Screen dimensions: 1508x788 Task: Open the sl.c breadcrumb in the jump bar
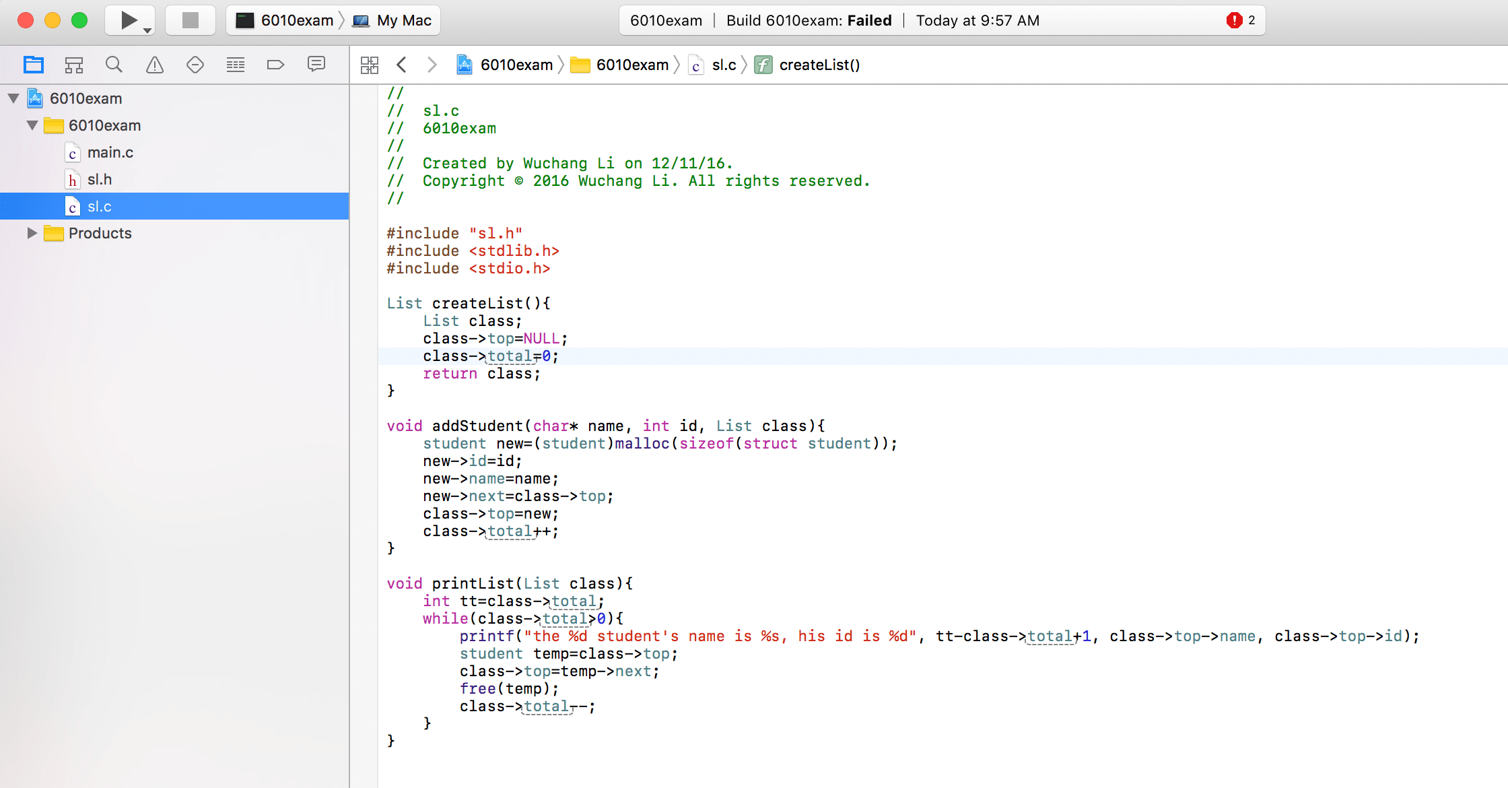723,65
